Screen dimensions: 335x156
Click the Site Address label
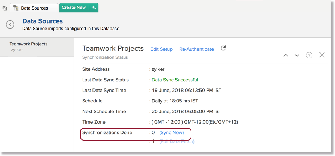tap(96, 69)
